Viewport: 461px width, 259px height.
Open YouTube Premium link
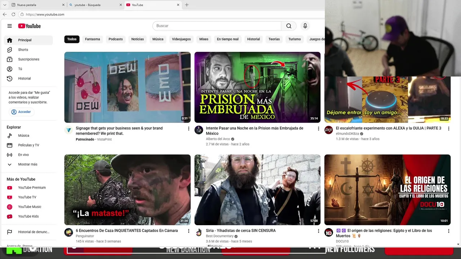pyautogui.click(x=29, y=188)
